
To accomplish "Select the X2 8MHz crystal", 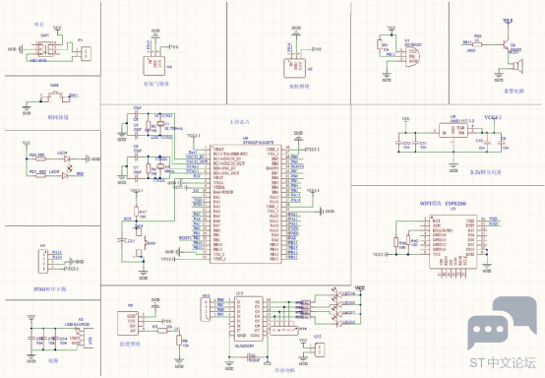I will (160, 166).
